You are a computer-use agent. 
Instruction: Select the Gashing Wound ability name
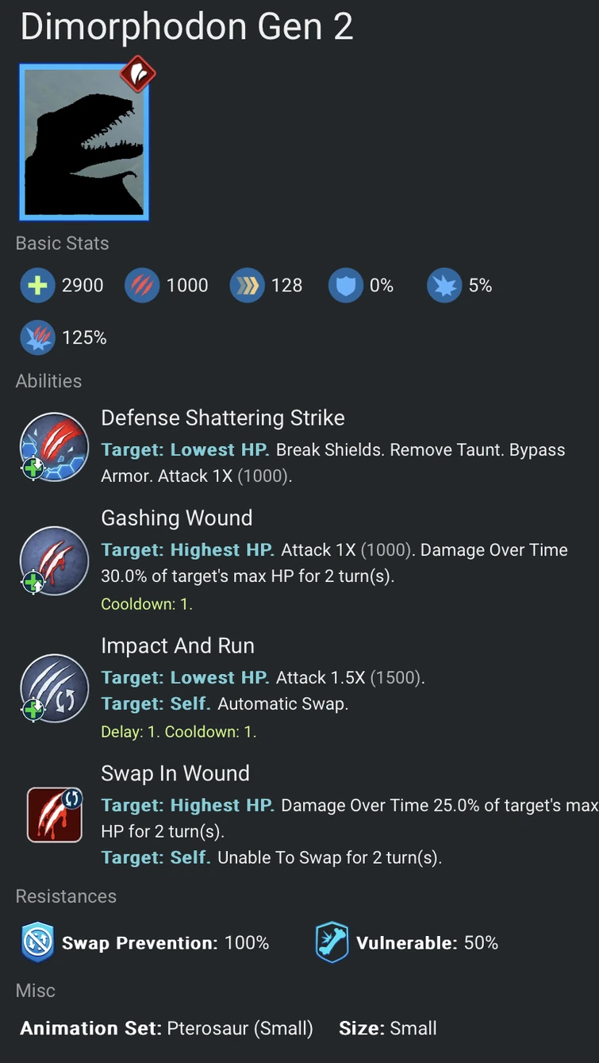177,518
